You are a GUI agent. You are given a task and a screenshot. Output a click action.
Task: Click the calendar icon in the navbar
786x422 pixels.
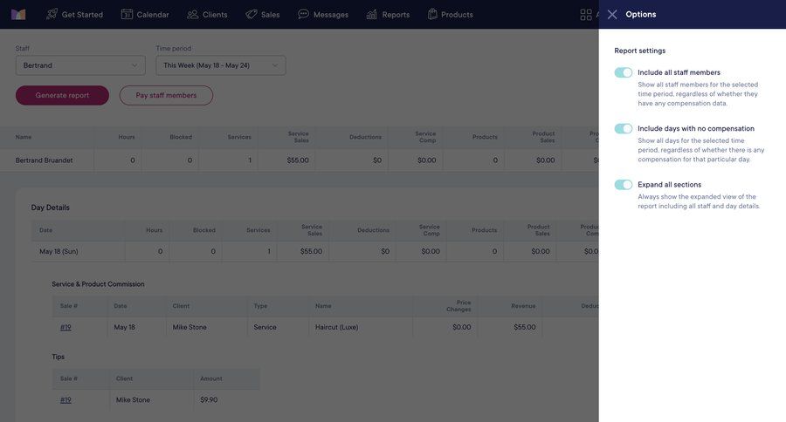127,15
